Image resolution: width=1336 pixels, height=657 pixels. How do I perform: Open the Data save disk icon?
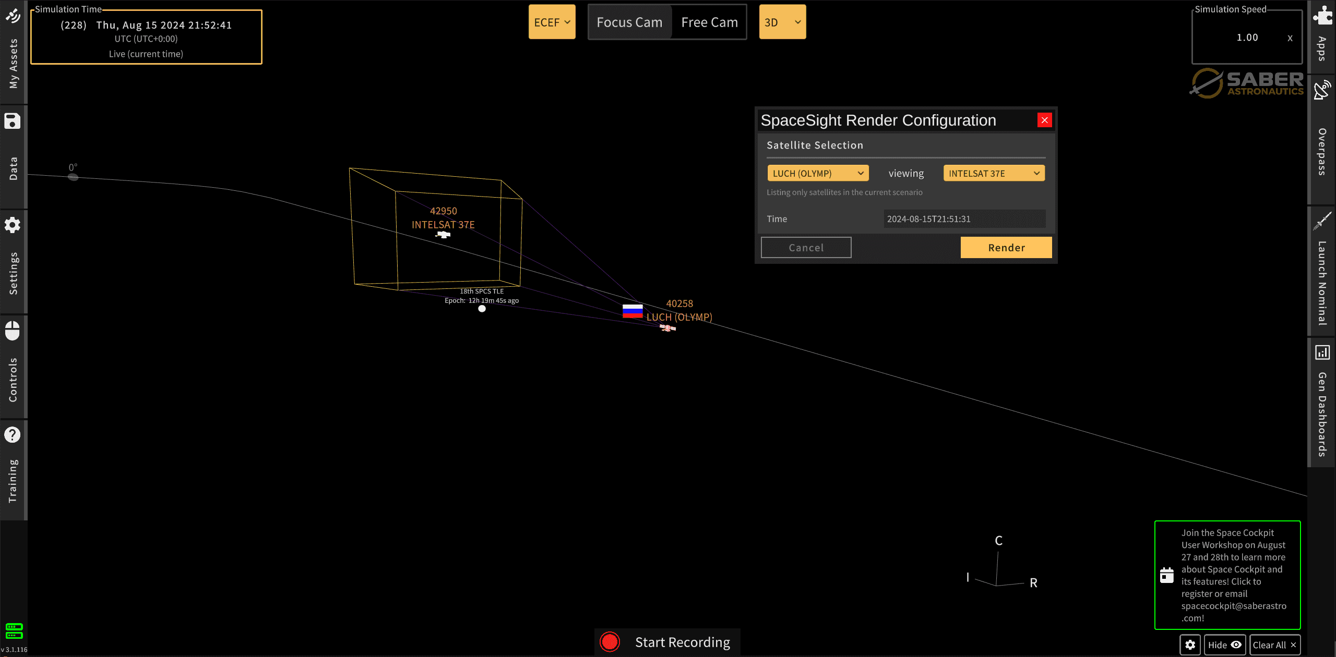(x=13, y=121)
